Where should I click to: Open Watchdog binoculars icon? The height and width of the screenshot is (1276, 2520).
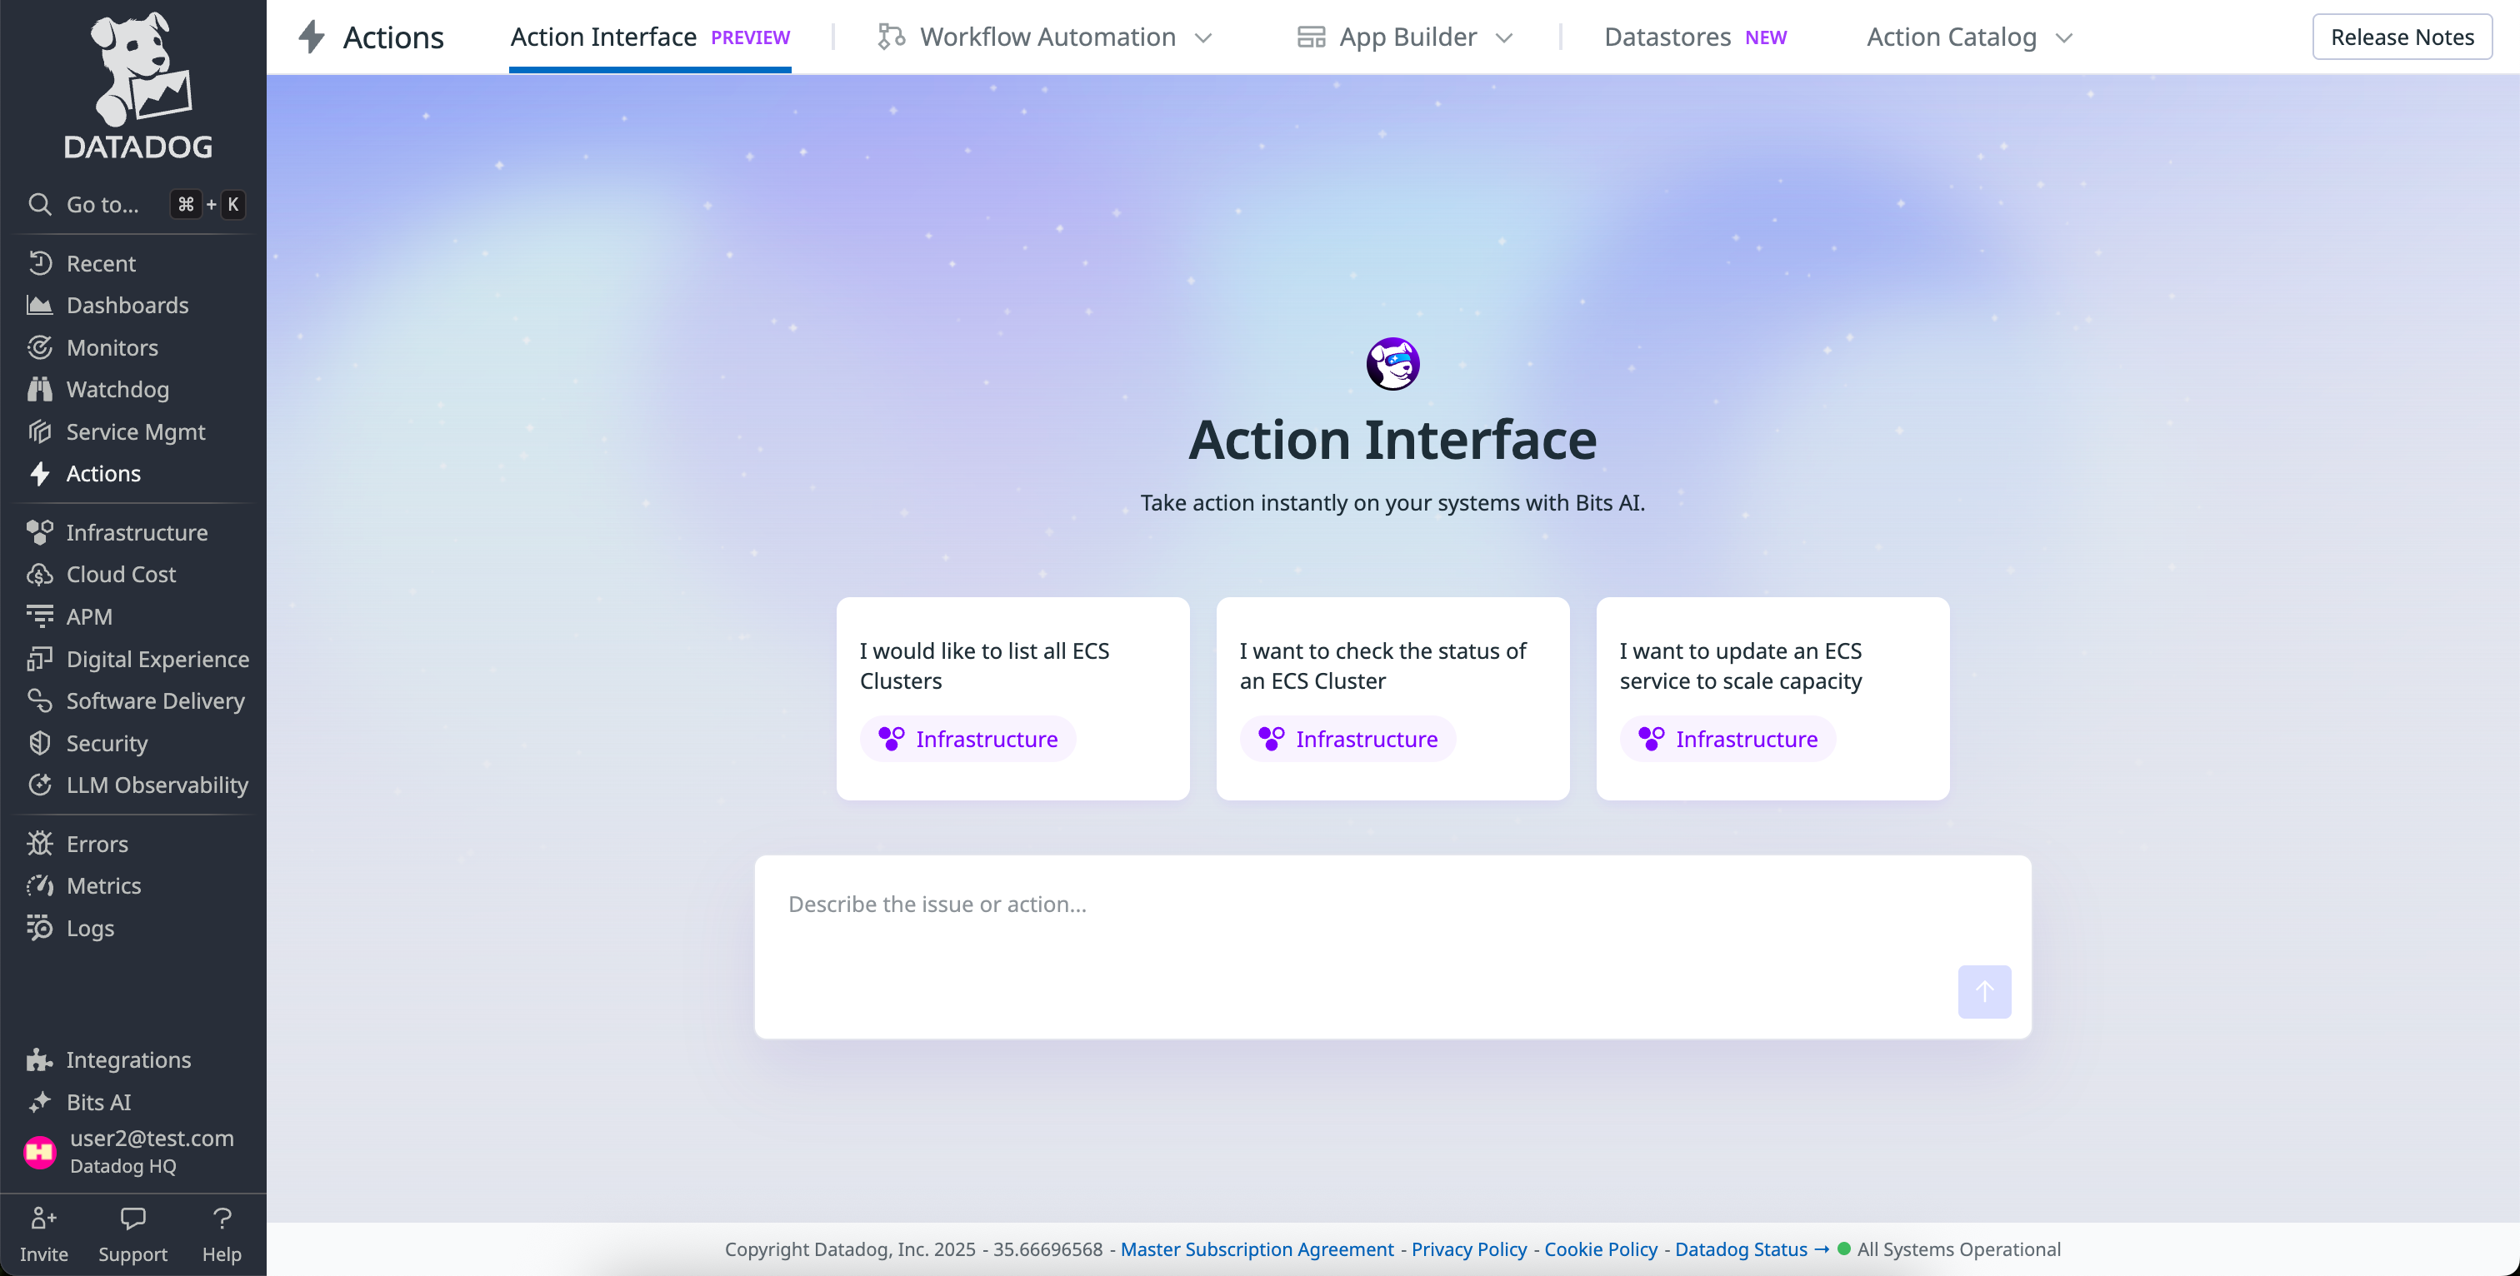39,389
